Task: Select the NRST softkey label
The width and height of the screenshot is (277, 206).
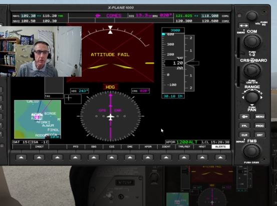Action: [x=202, y=146]
